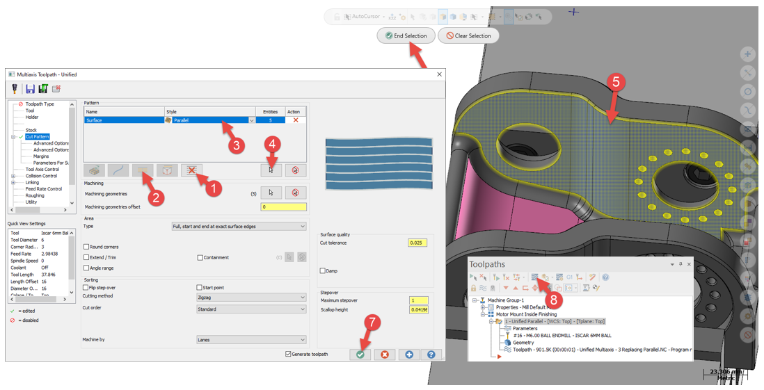Collapse the Machine Group-1 node
Screen dimensions: 764x390
tap(474, 300)
